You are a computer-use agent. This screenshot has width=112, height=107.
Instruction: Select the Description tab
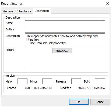point(42,11)
